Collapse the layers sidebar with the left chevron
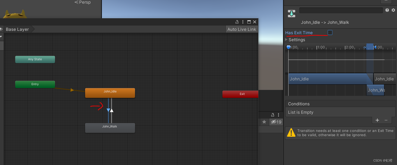 (x=1, y=36)
